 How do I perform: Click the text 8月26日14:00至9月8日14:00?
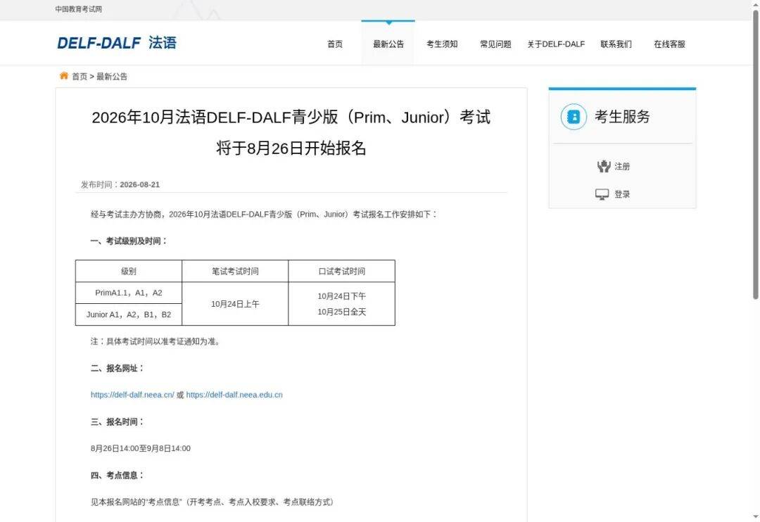pyautogui.click(x=141, y=448)
